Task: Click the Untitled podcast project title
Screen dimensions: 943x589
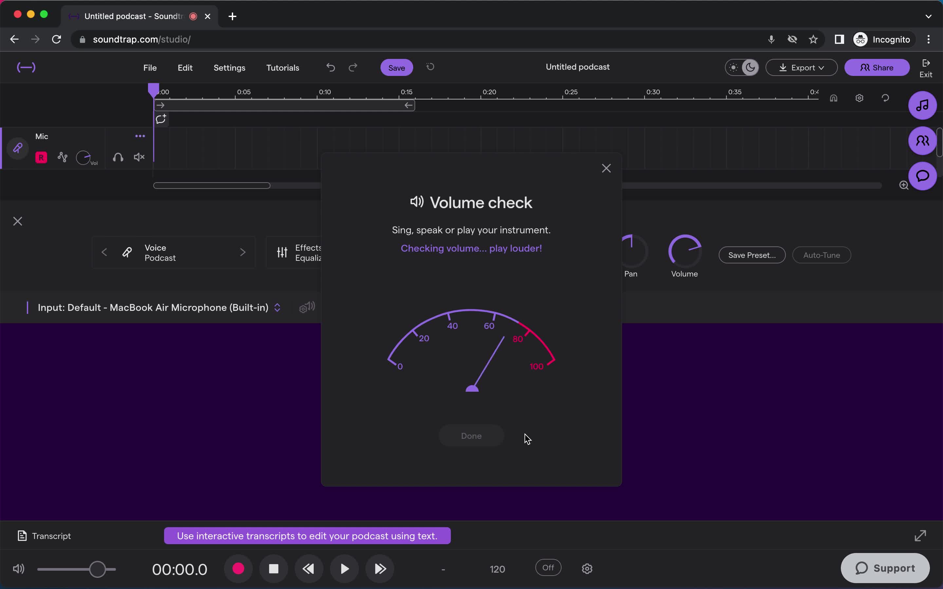Action: coord(578,67)
